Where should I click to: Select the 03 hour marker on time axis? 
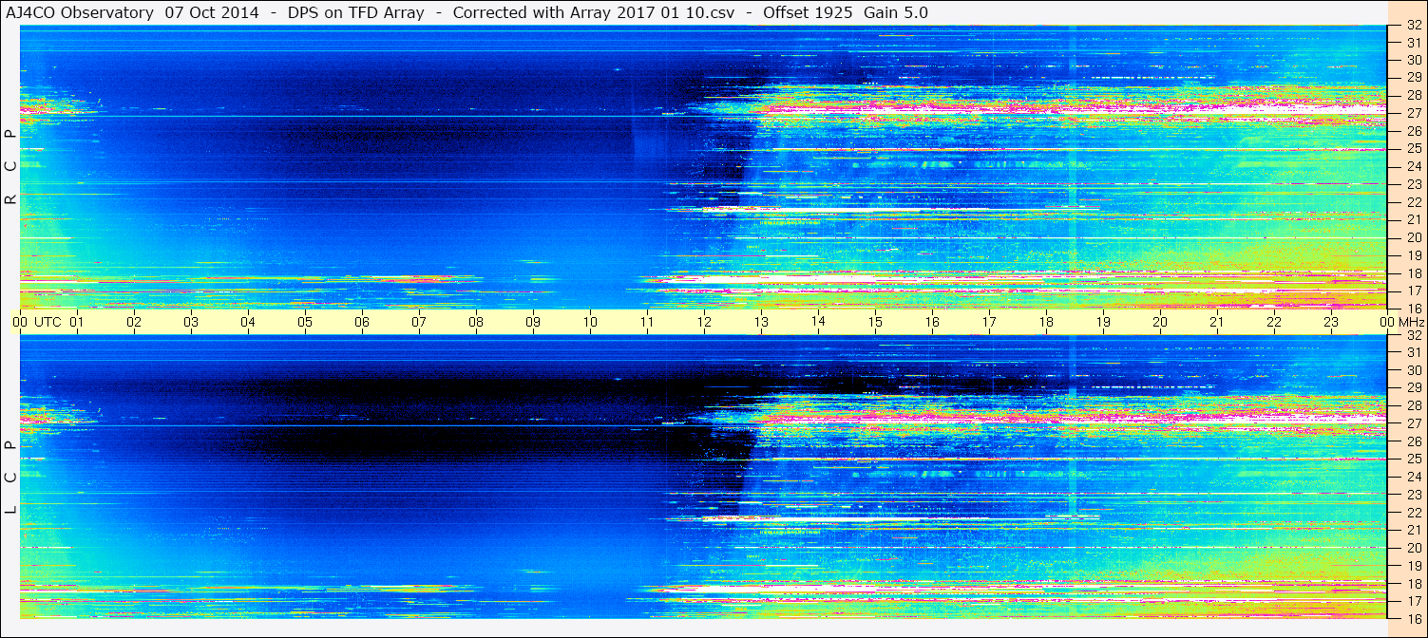pos(191,323)
